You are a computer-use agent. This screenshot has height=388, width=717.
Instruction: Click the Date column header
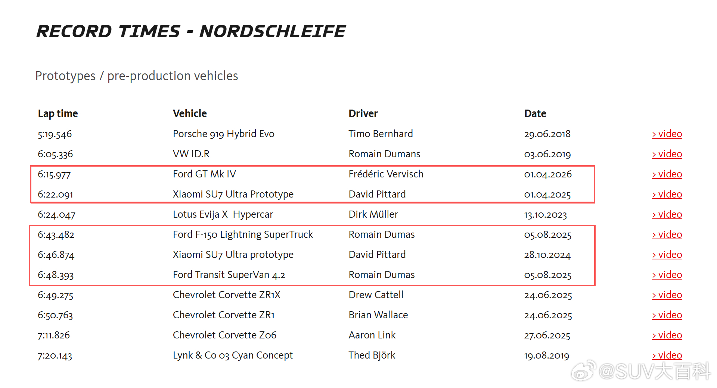(x=535, y=114)
